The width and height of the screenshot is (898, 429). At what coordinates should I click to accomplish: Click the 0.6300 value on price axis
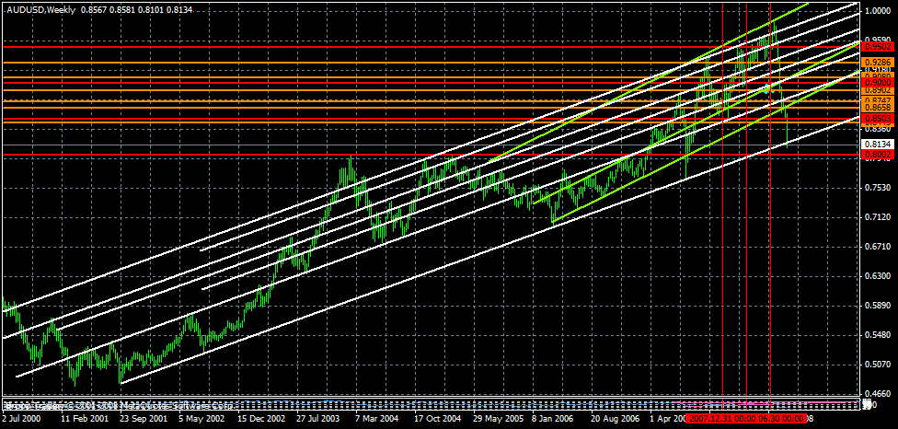click(879, 275)
